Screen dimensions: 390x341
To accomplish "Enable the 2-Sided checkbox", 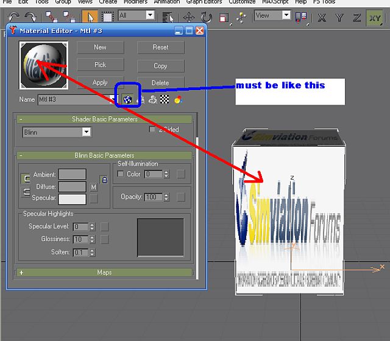I will 152,130.
